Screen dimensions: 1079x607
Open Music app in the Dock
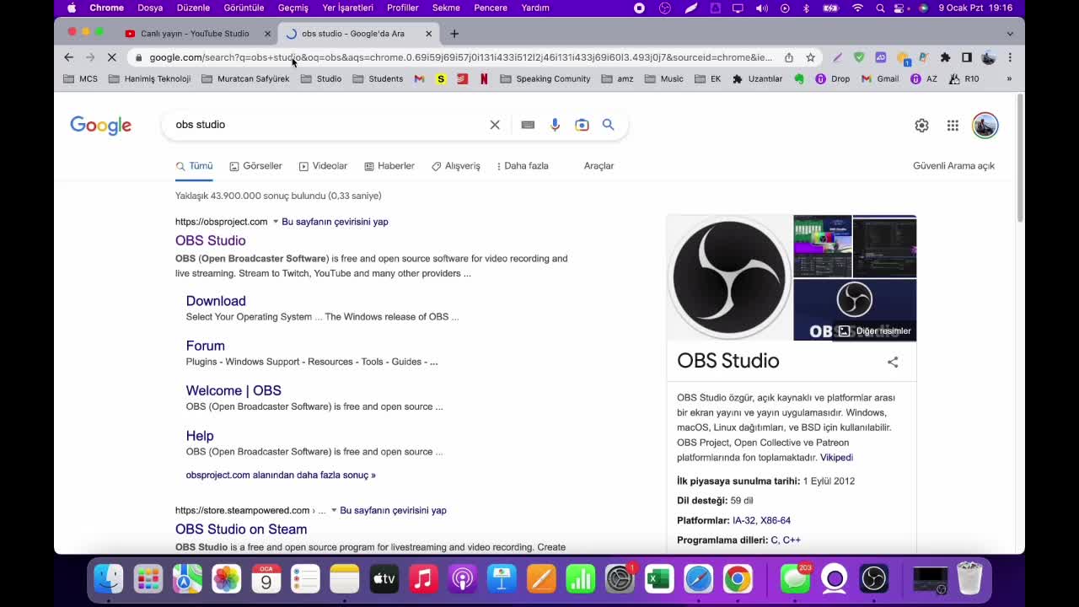[423, 579]
